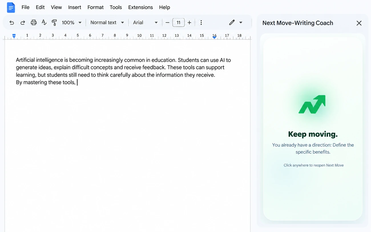
Task: Click the pencil editing mode icon
Action: pyautogui.click(x=232, y=22)
